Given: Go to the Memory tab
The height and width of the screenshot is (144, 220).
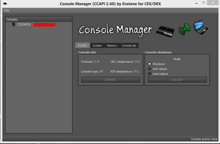Looking at the screenshot, I should coord(112,46).
